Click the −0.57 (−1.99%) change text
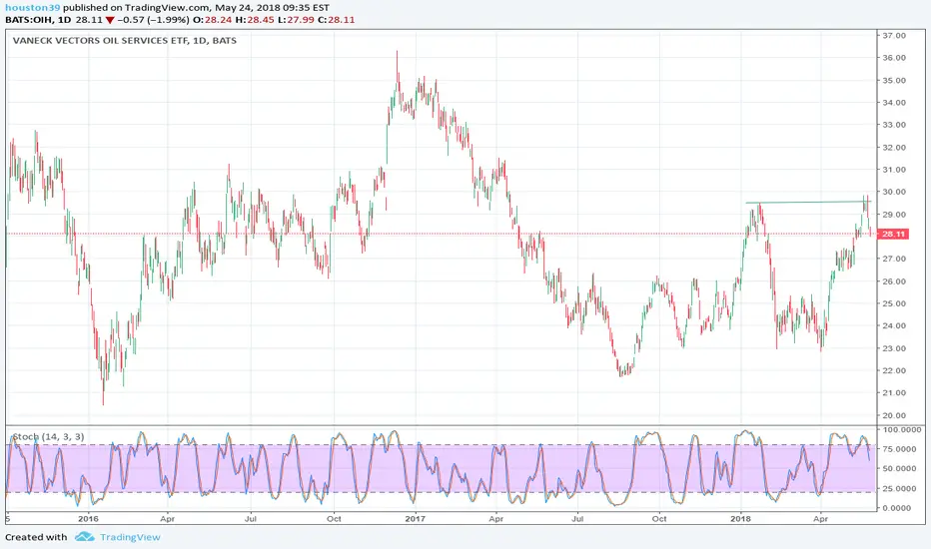This screenshot has height=549, width=931. 153,20
